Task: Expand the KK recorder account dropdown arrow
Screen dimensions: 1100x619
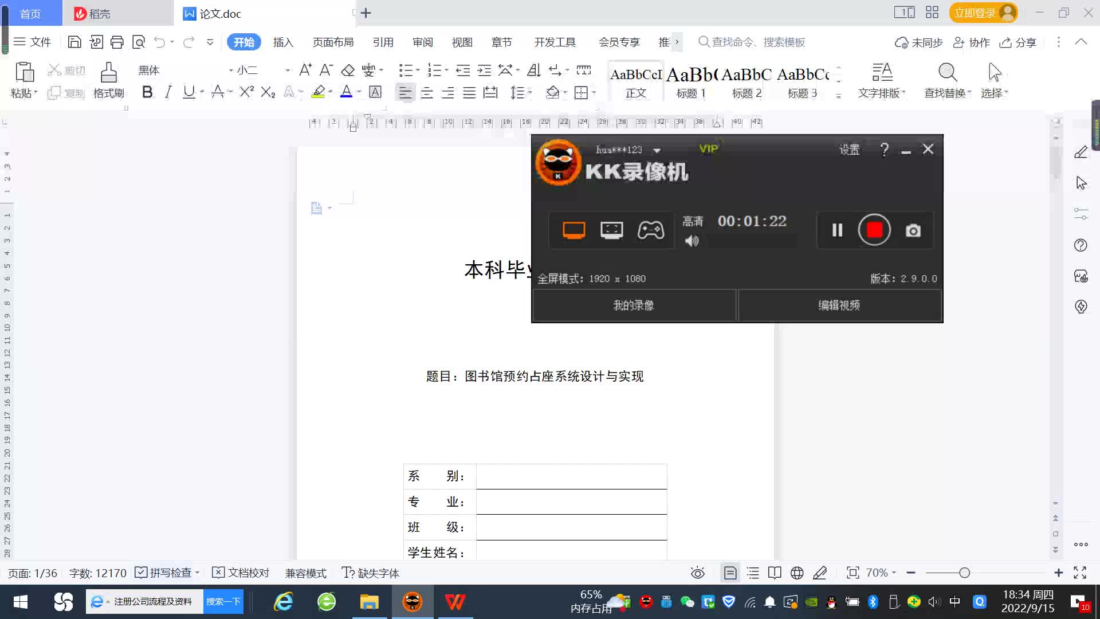Action: [657, 150]
